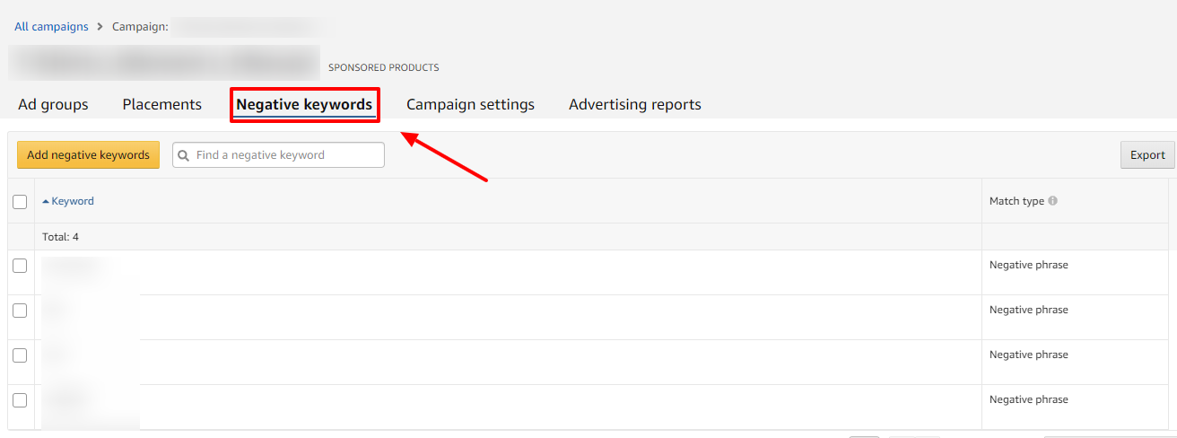Click the Match type column header
Image resolution: width=1177 pixels, height=438 pixels.
click(x=1016, y=201)
